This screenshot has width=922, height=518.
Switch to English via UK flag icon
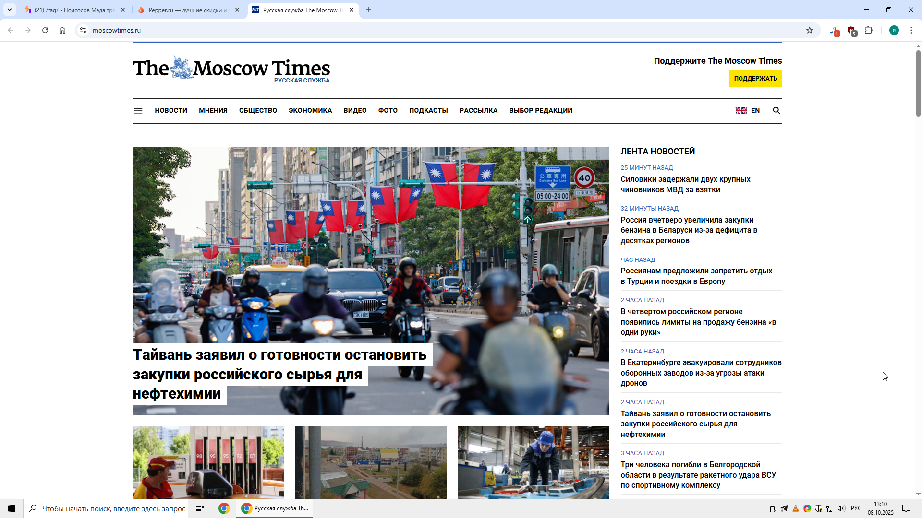tap(741, 111)
